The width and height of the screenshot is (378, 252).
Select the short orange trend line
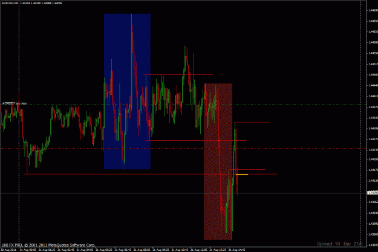pos(242,175)
